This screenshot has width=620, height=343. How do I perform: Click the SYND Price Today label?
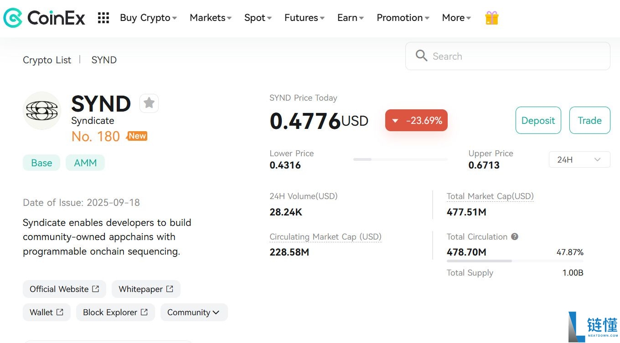coord(303,98)
